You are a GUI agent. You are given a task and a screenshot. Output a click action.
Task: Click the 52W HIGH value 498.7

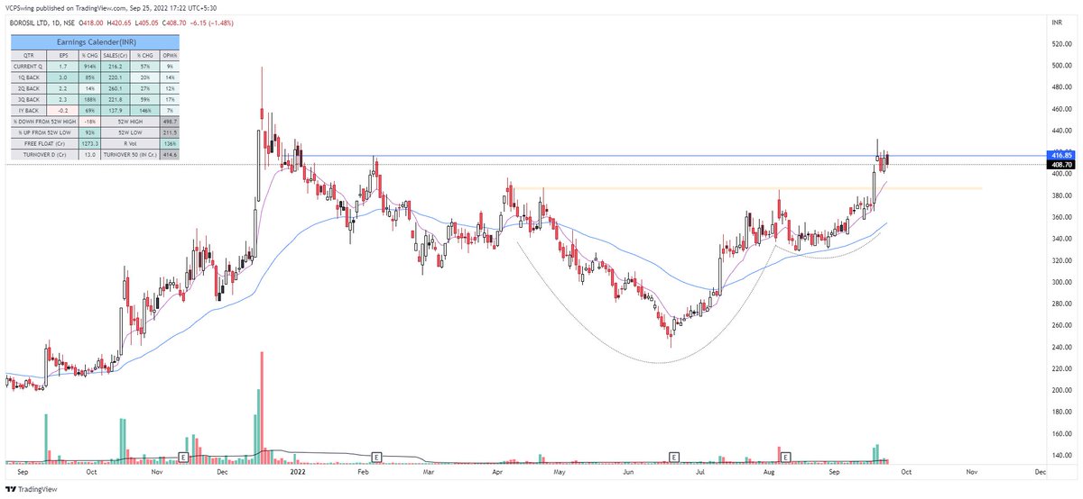click(170, 120)
